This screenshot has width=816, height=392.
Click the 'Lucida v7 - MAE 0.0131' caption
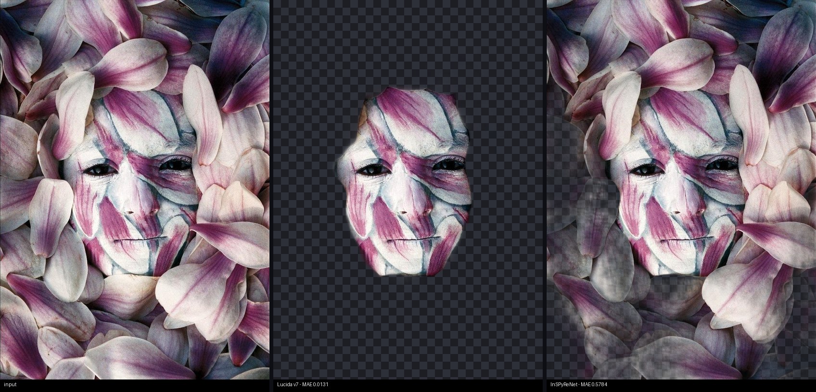[303, 384]
